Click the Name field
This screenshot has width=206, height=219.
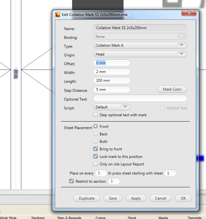click(140, 28)
